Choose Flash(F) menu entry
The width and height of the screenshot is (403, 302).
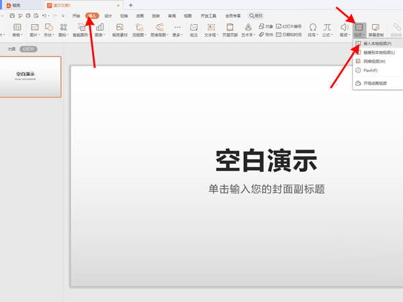[378, 70]
